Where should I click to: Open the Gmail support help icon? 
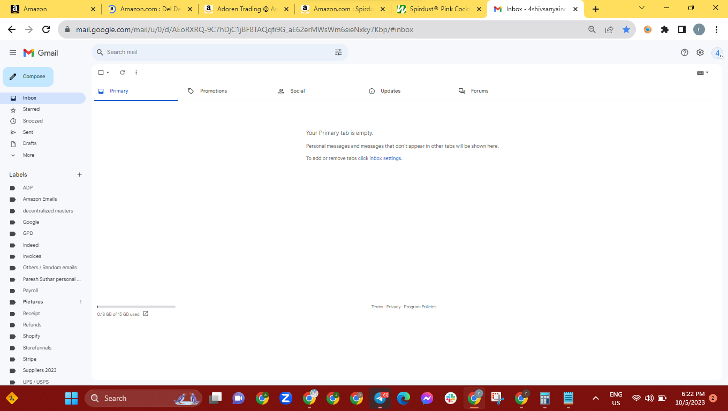tap(685, 52)
